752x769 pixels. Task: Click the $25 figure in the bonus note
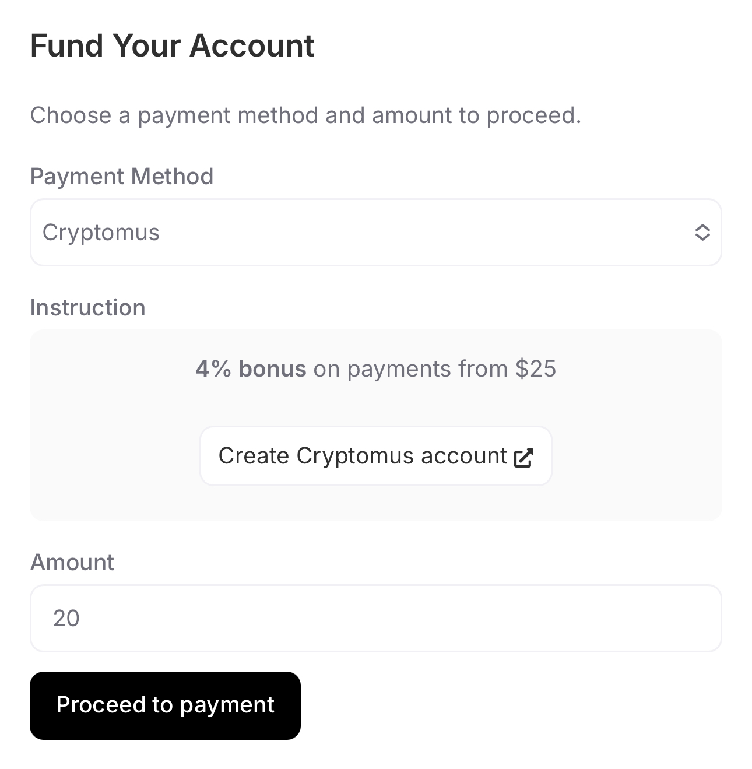(x=536, y=368)
